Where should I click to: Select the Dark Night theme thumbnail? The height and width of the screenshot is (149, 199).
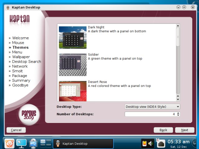click(73, 38)
